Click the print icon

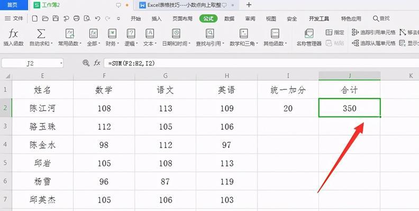click(76, 18)
